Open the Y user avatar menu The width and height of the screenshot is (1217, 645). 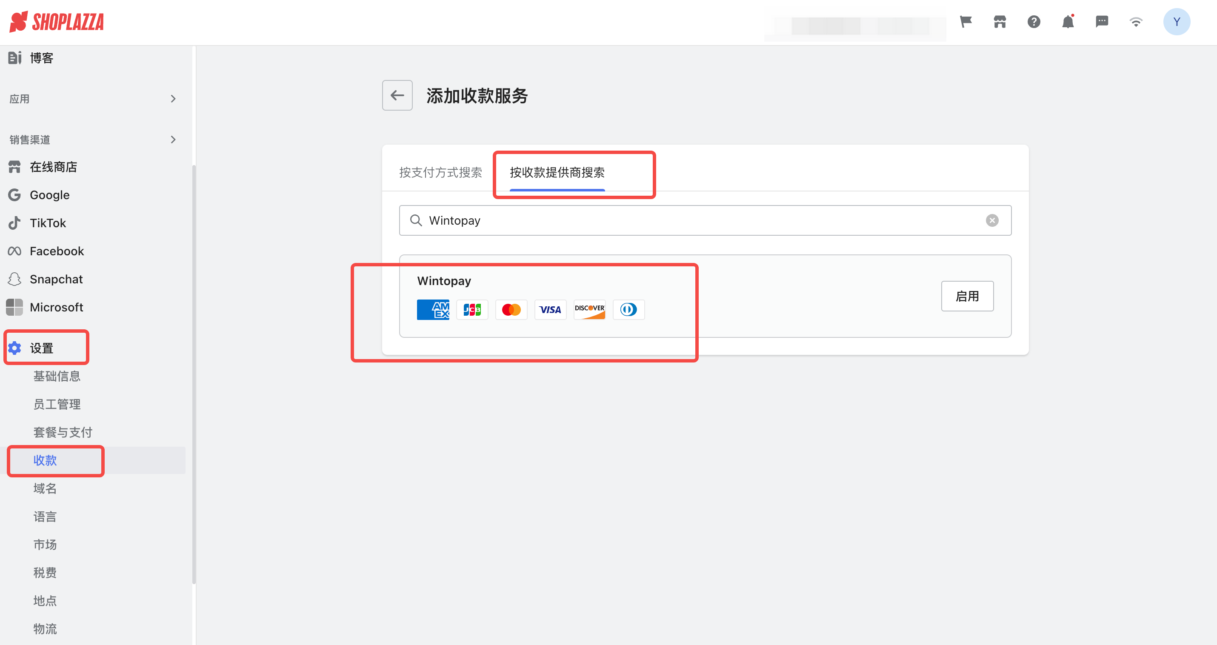pyautogui.click(x=1177, y=22)
